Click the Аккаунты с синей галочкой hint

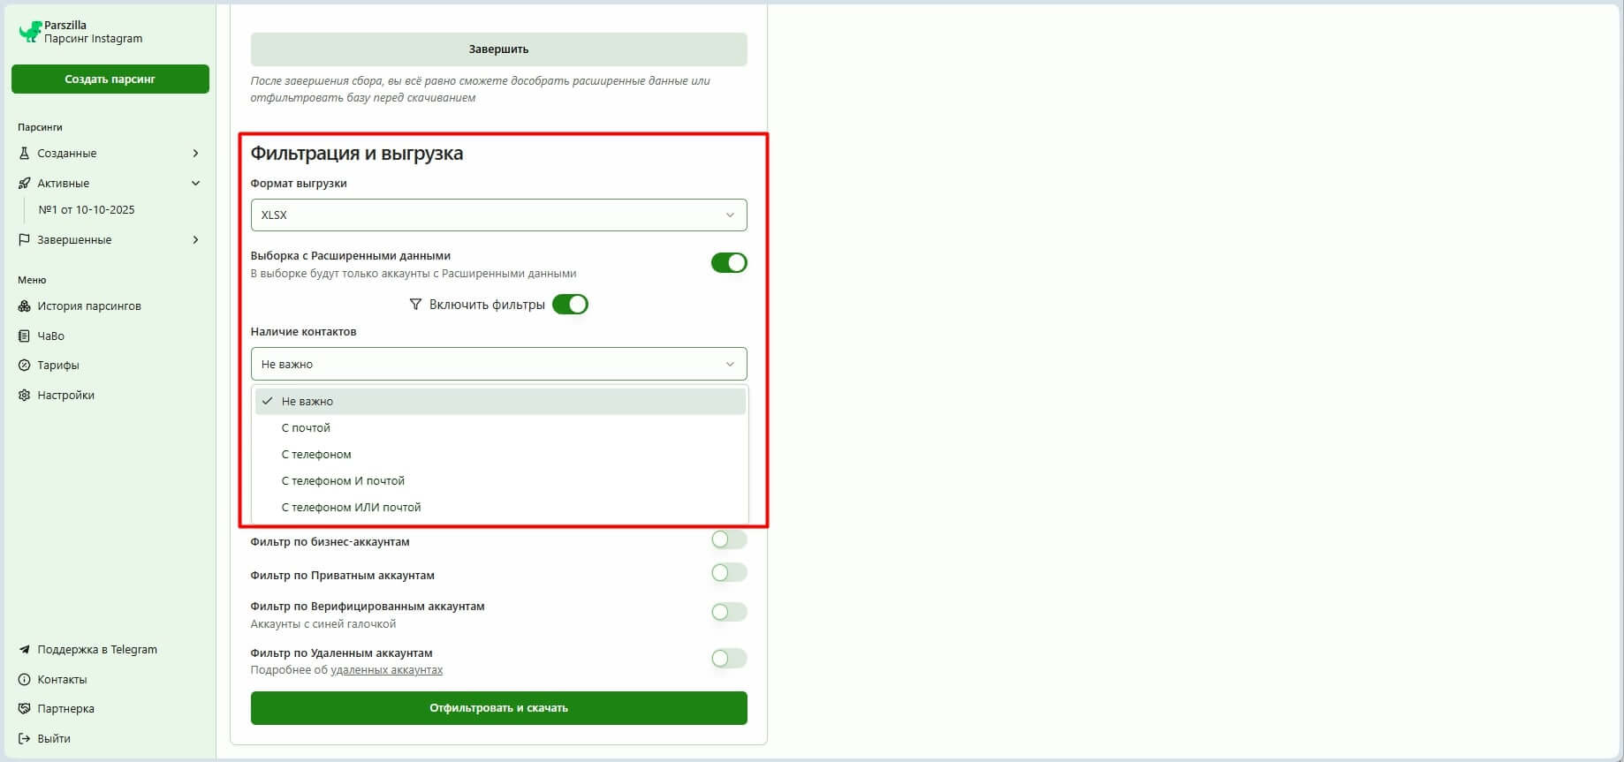(323, 624)
